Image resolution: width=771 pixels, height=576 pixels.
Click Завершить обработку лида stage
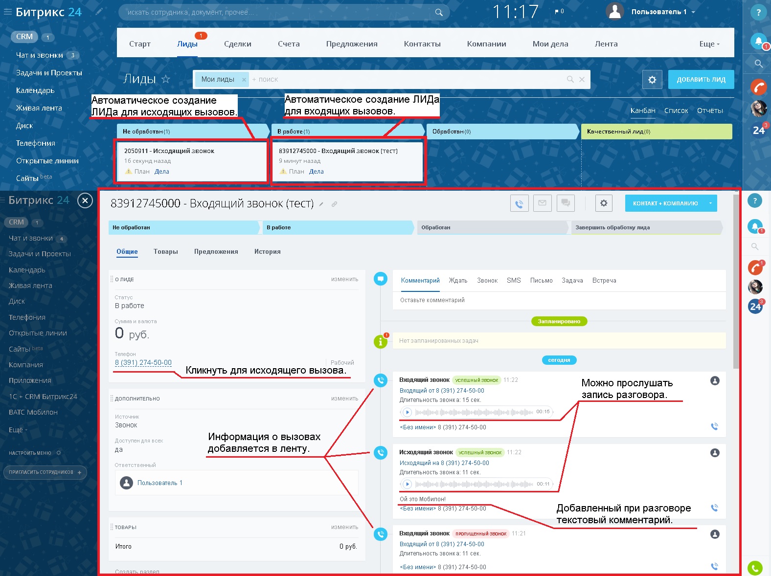click(x=647, y=227)
